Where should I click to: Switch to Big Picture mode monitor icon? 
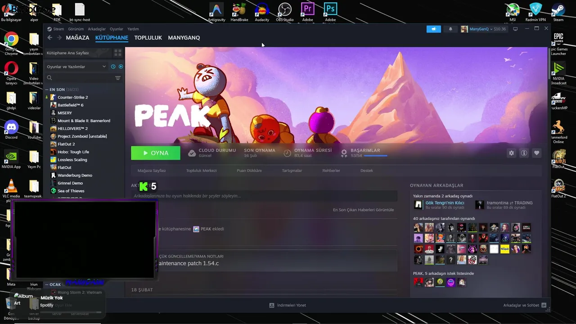pyautogui.click(x=515, y=29)
